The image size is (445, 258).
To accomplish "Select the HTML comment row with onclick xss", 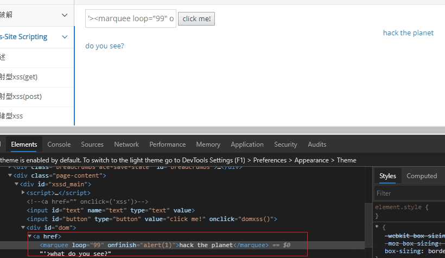I will point(87,202).
